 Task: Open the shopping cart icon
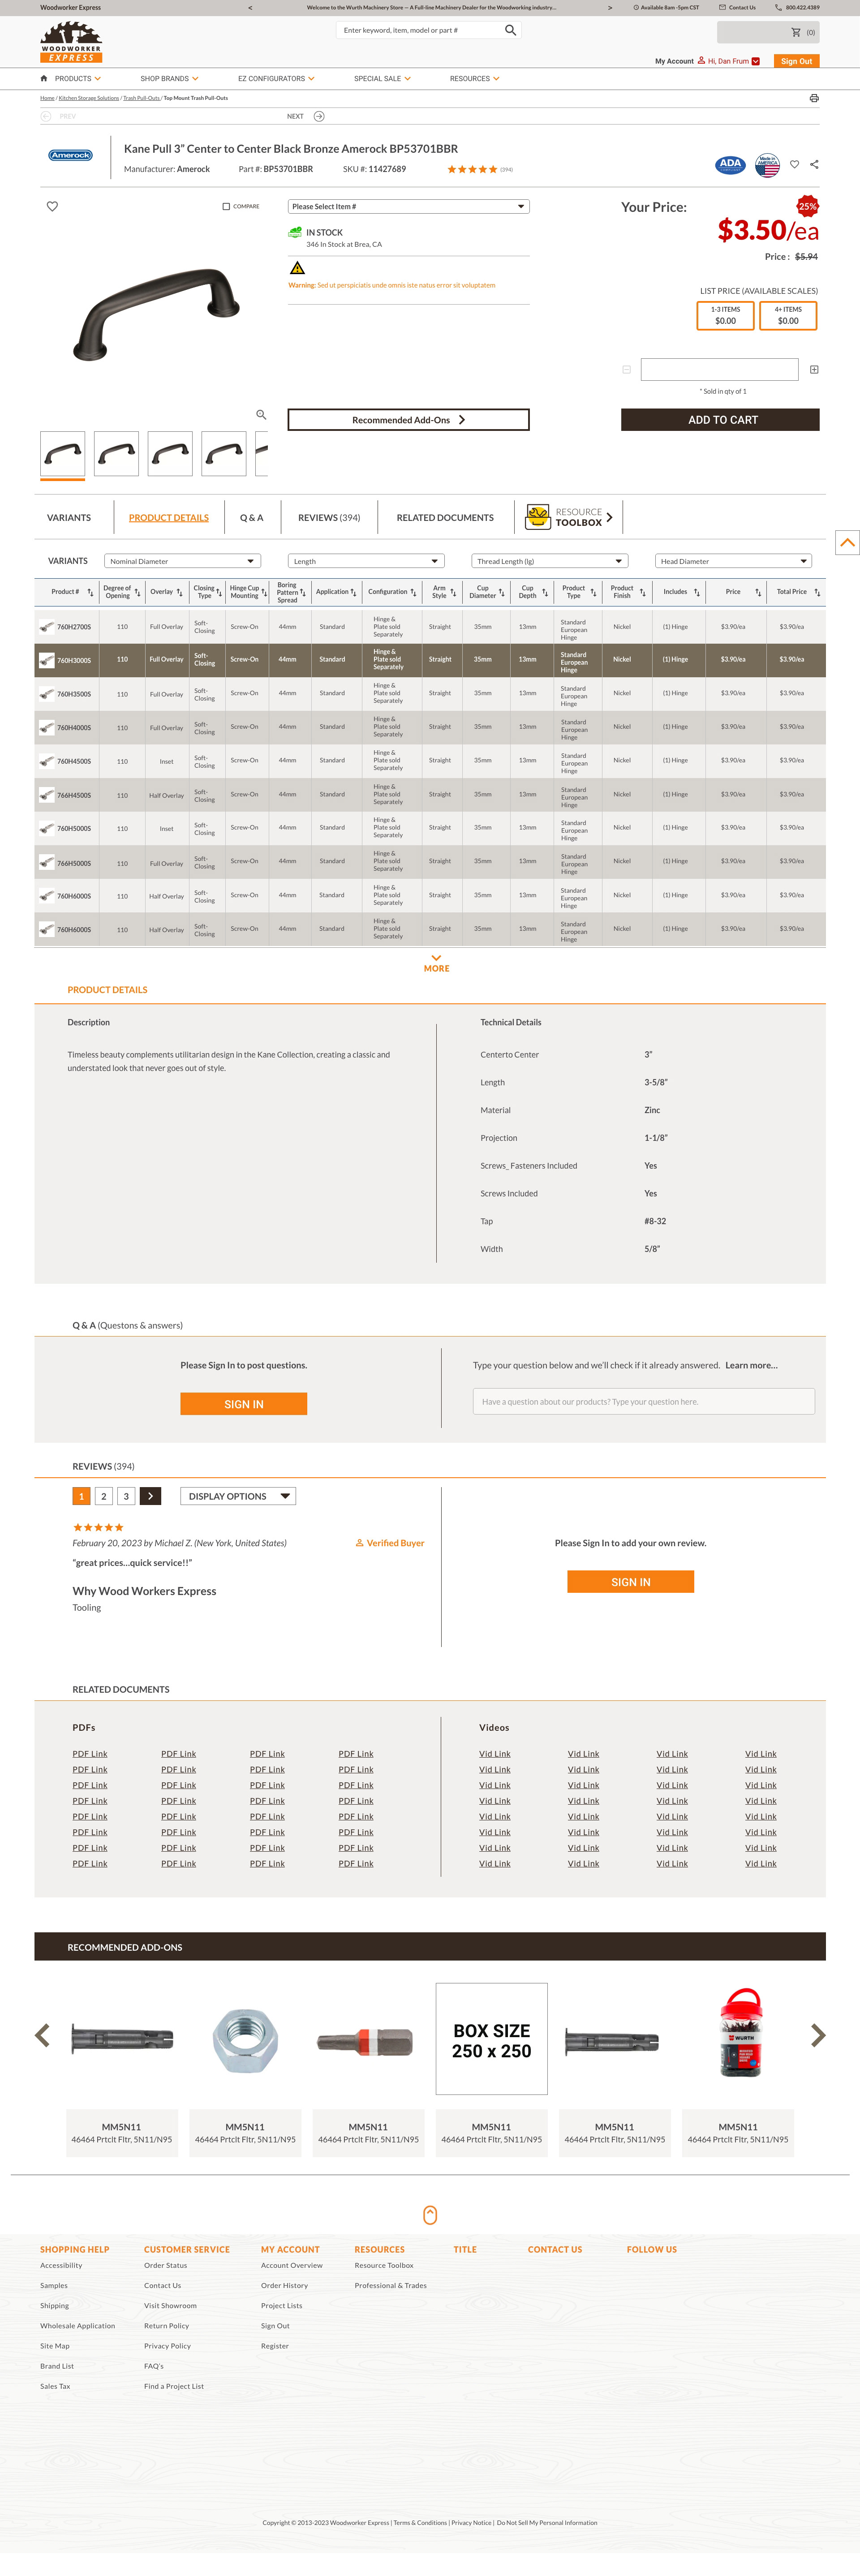point(796,32)
